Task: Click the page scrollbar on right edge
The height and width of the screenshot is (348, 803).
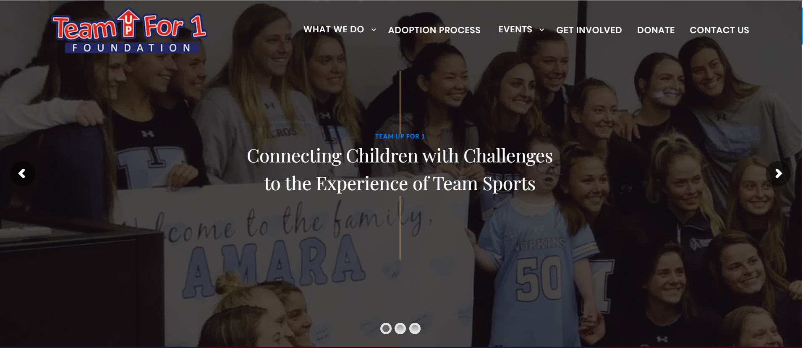Action: tap(802, 26)
